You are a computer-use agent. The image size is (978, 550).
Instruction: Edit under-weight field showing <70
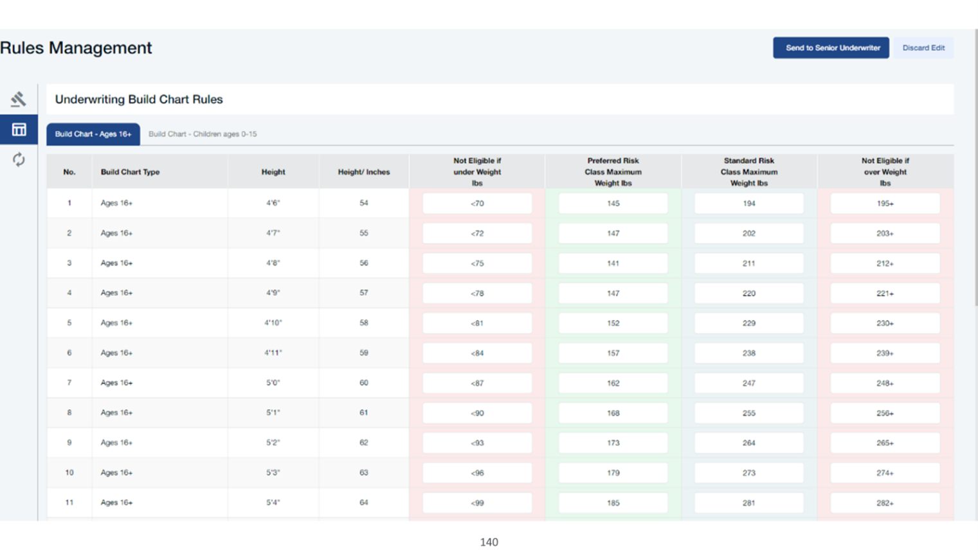click(x=477, y=204)
